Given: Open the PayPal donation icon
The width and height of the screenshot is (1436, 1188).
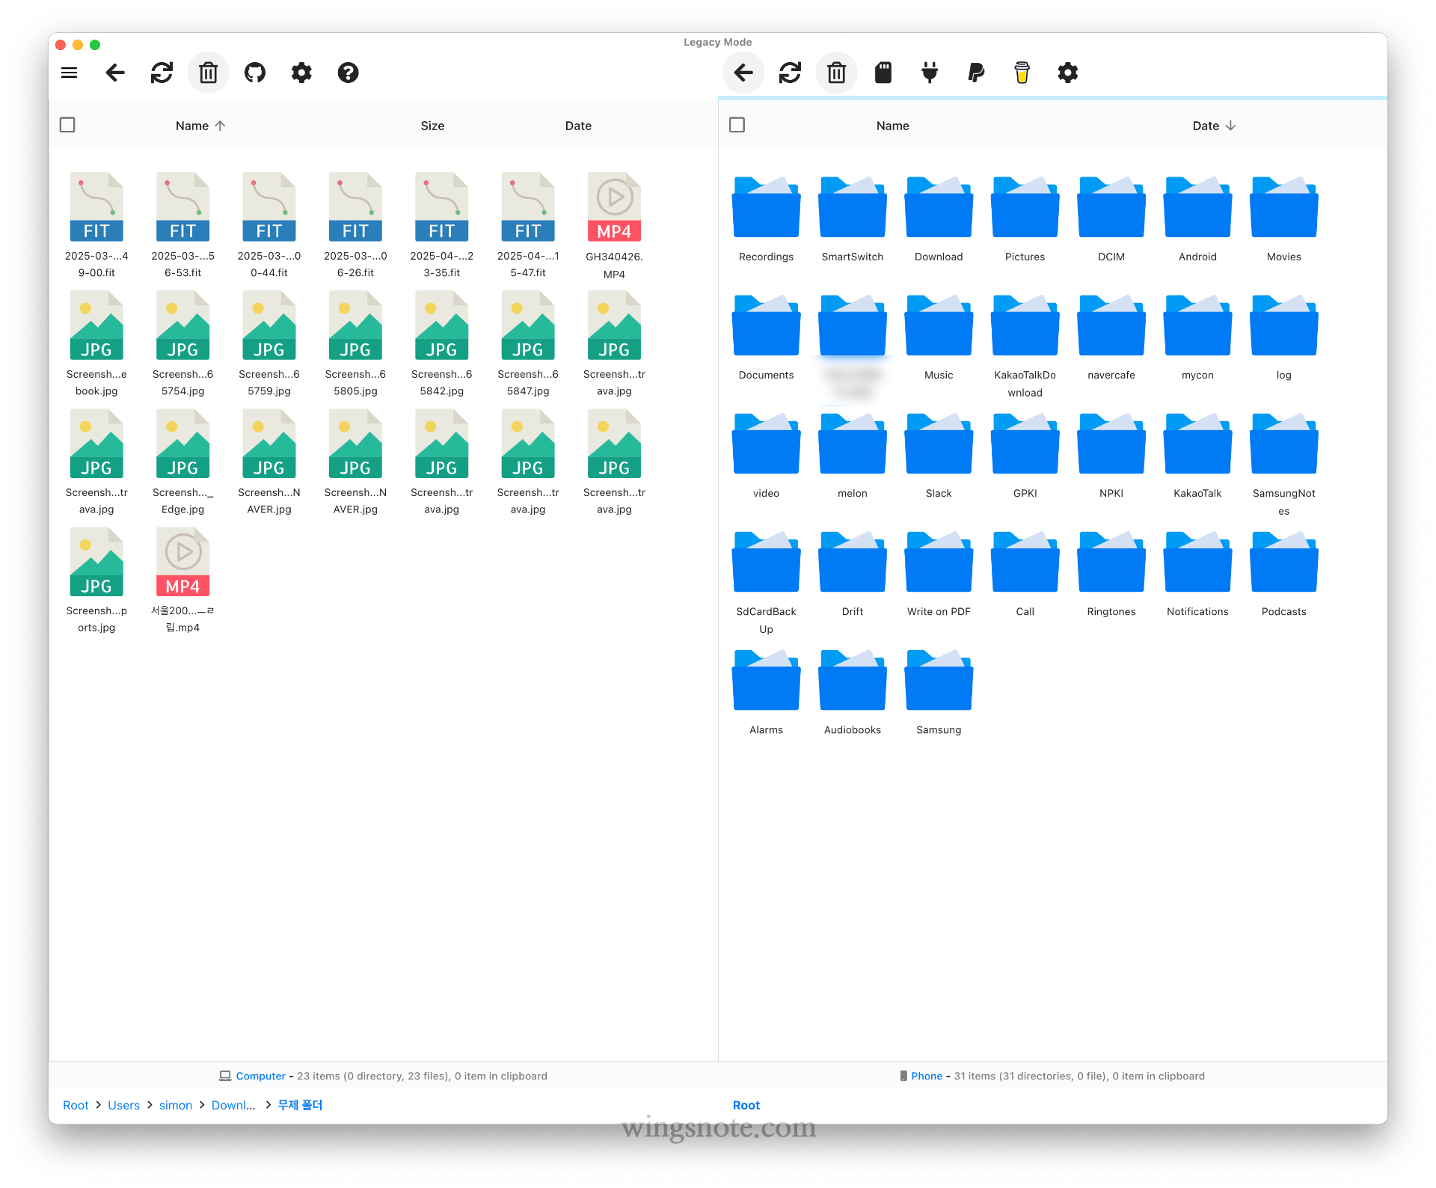Looking at the screenshot, I should tap(976, 73).
